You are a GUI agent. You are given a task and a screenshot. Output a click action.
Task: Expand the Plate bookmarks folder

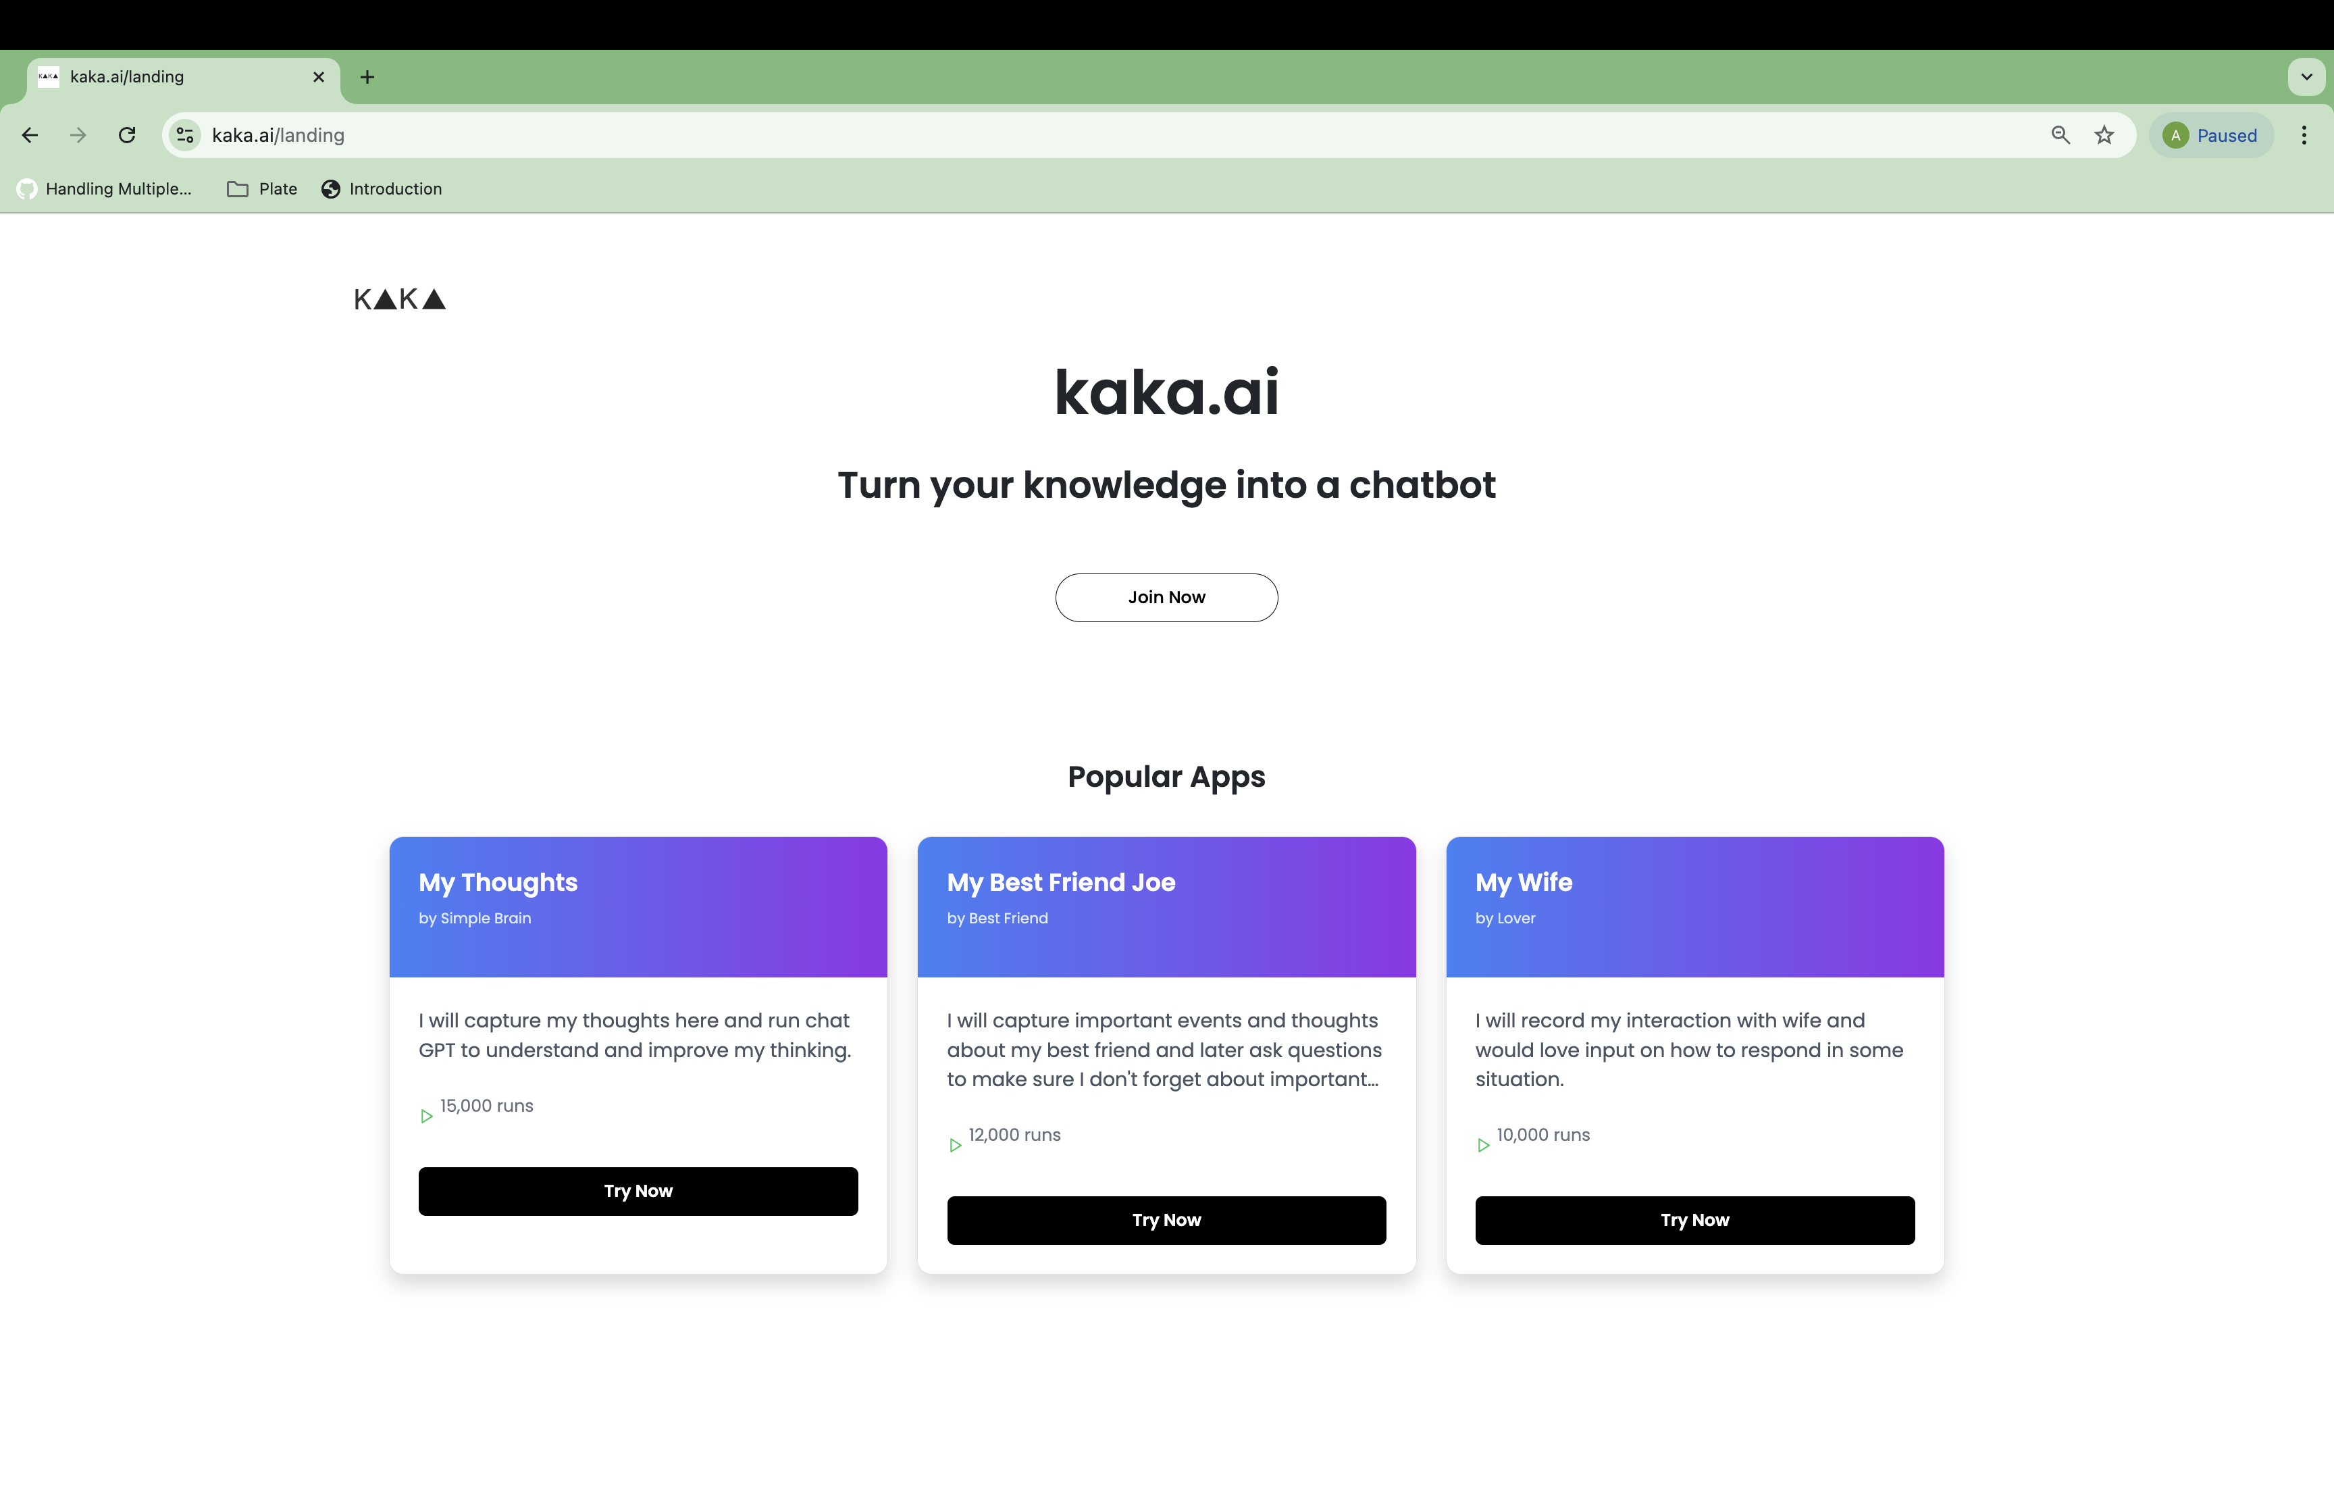point(261,188)
